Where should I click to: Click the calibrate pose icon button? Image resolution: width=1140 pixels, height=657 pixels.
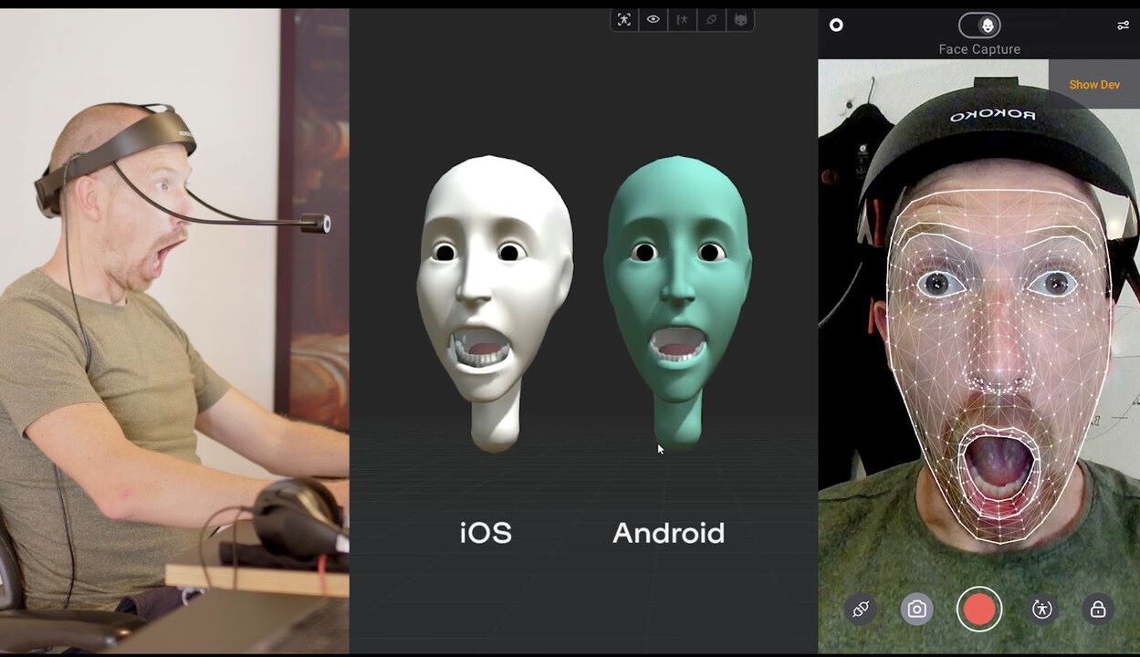point(1042,610)
